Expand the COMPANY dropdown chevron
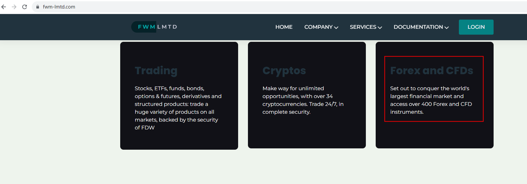527x184 pixels. [336, 27]
